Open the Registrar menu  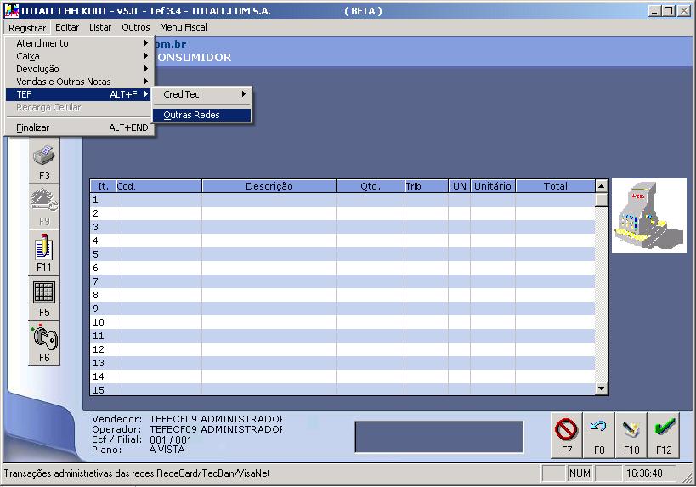[x=27, y=27]
